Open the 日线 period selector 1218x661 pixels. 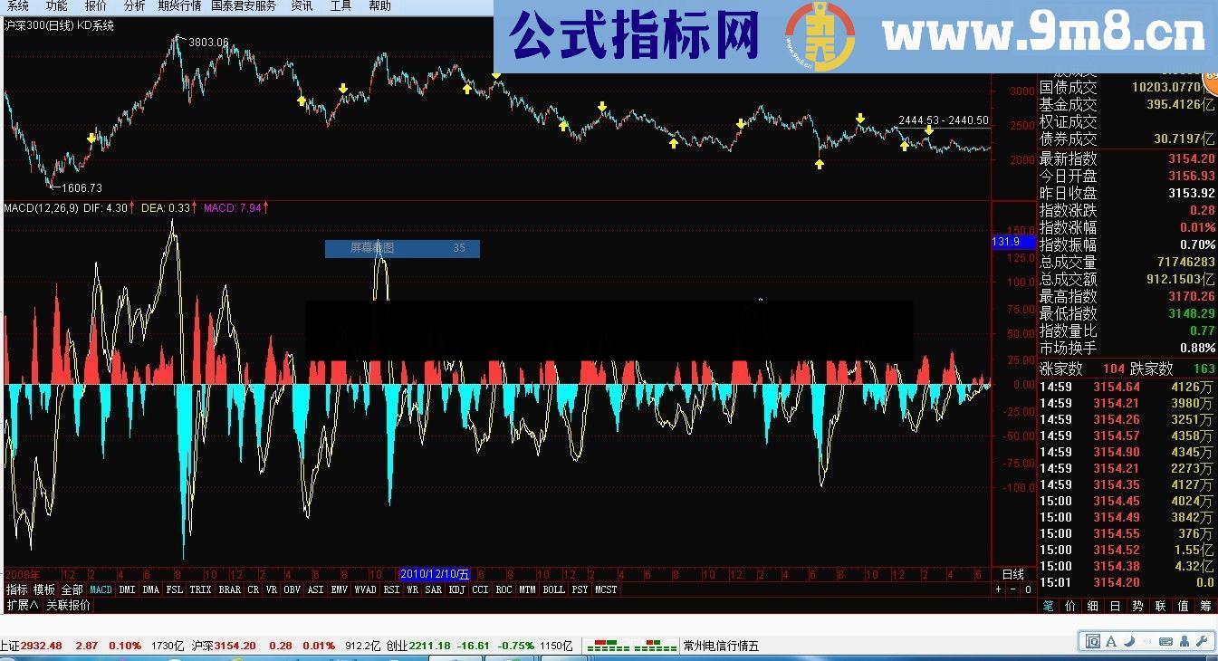[1012, 574]
